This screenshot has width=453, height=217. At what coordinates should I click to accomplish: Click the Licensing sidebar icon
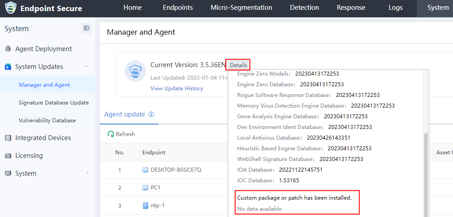[8, 156]
